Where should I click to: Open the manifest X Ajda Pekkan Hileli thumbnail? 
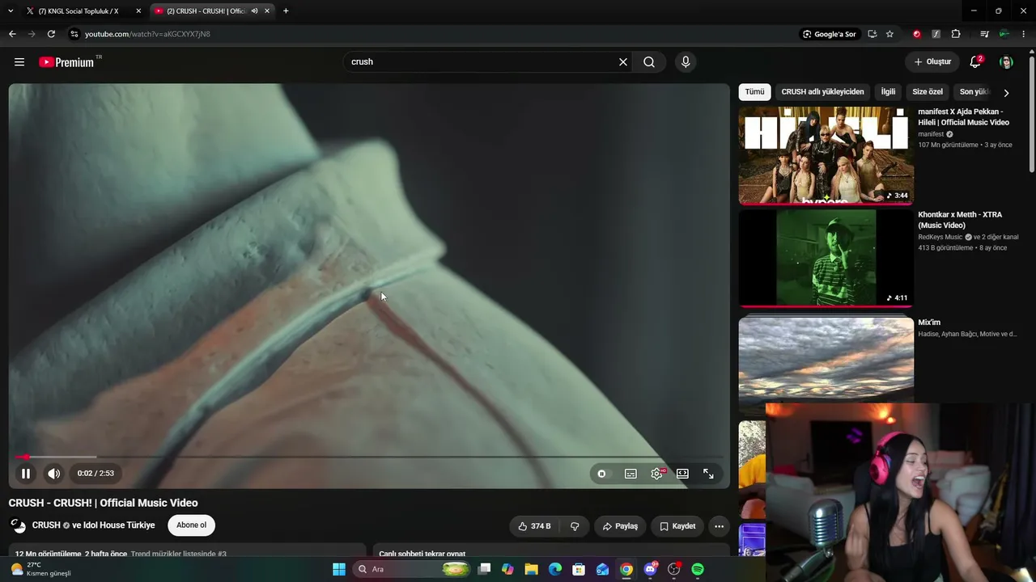(x=826, y=155)
